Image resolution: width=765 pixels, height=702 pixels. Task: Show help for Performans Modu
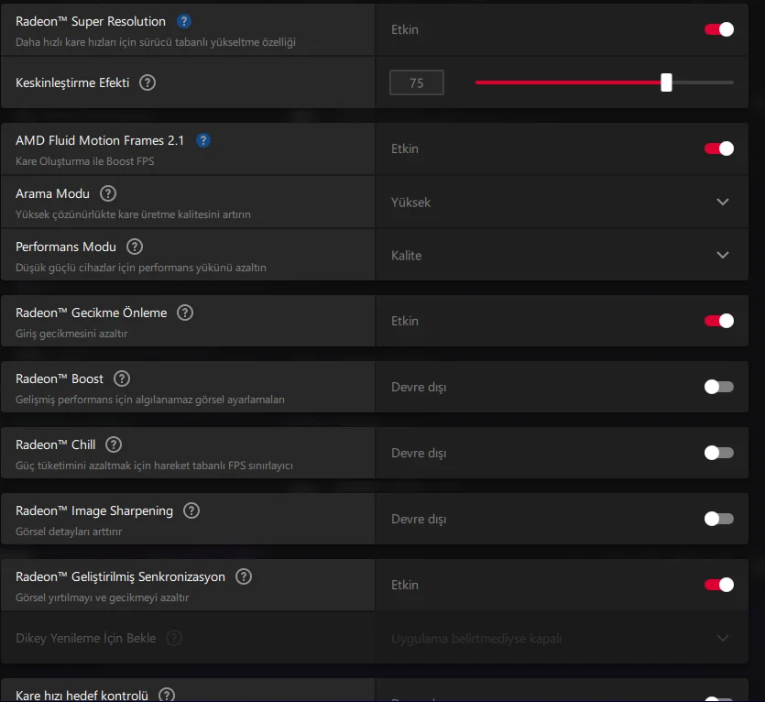pyautogui.click(x=135, y=247)
